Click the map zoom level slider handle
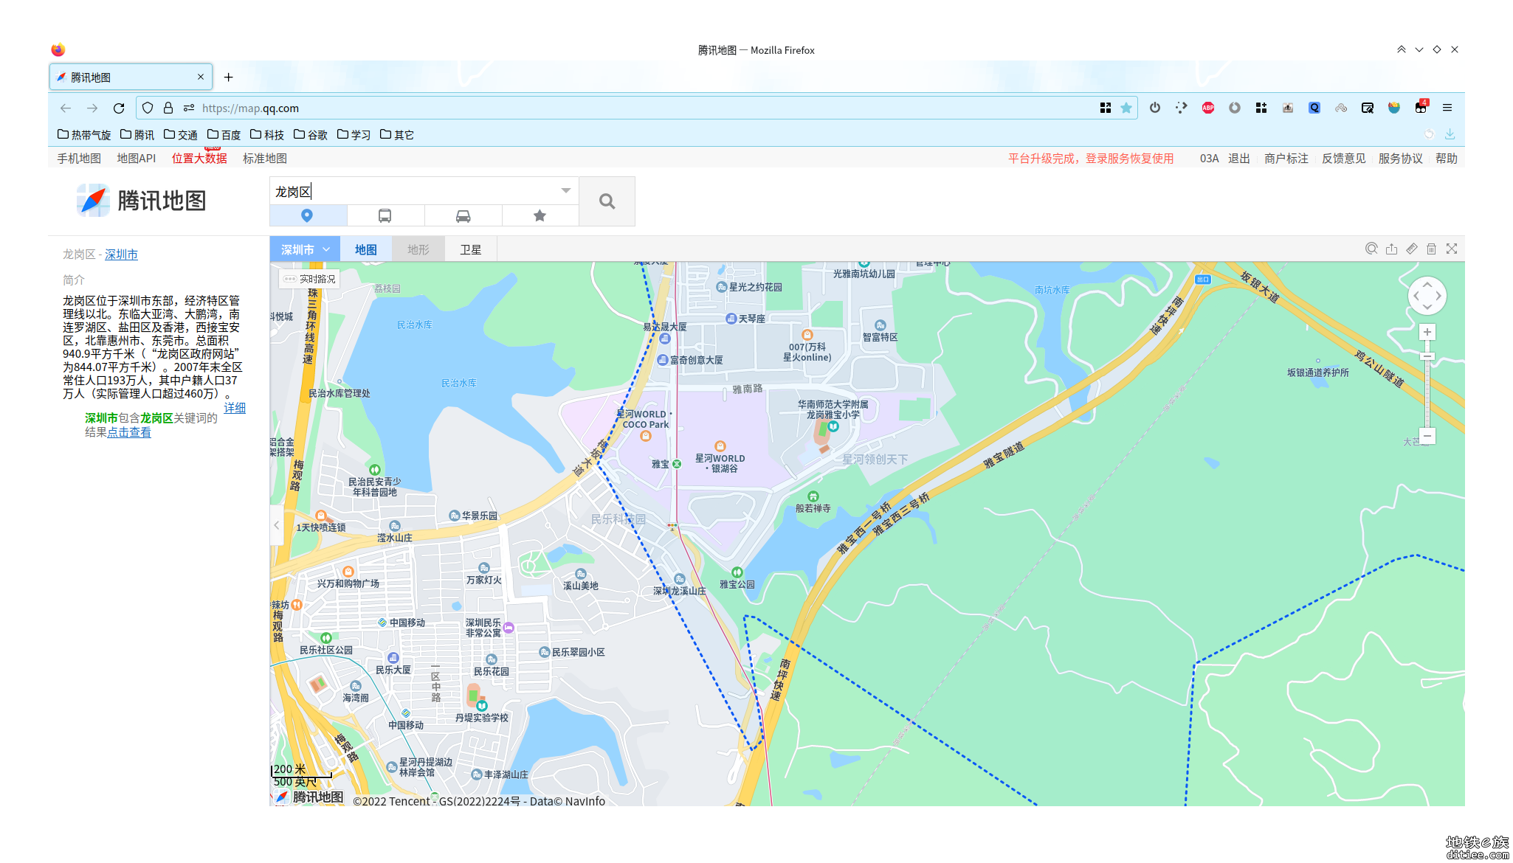Image resolution: width=1513 pixels, height=863 pixels. [1427, 356]
